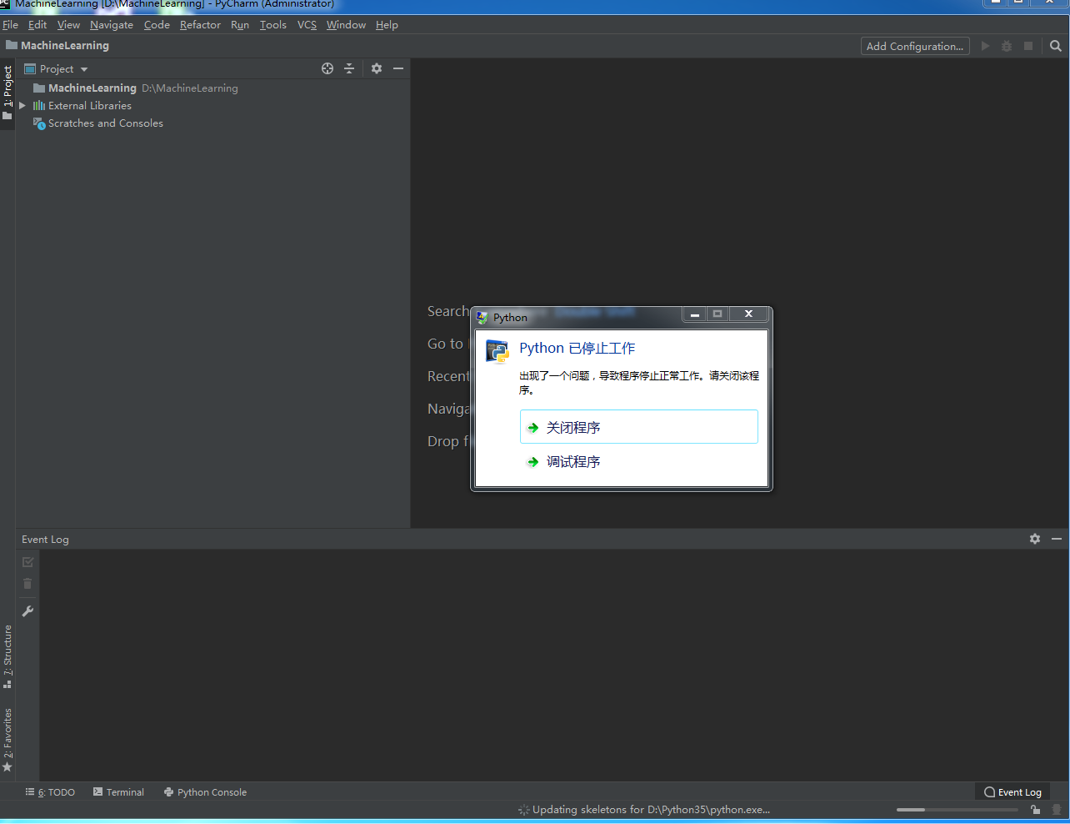Click Updating skeletons status text
Viewport: 1070px width, 824px height.
[x=651, y=810]
